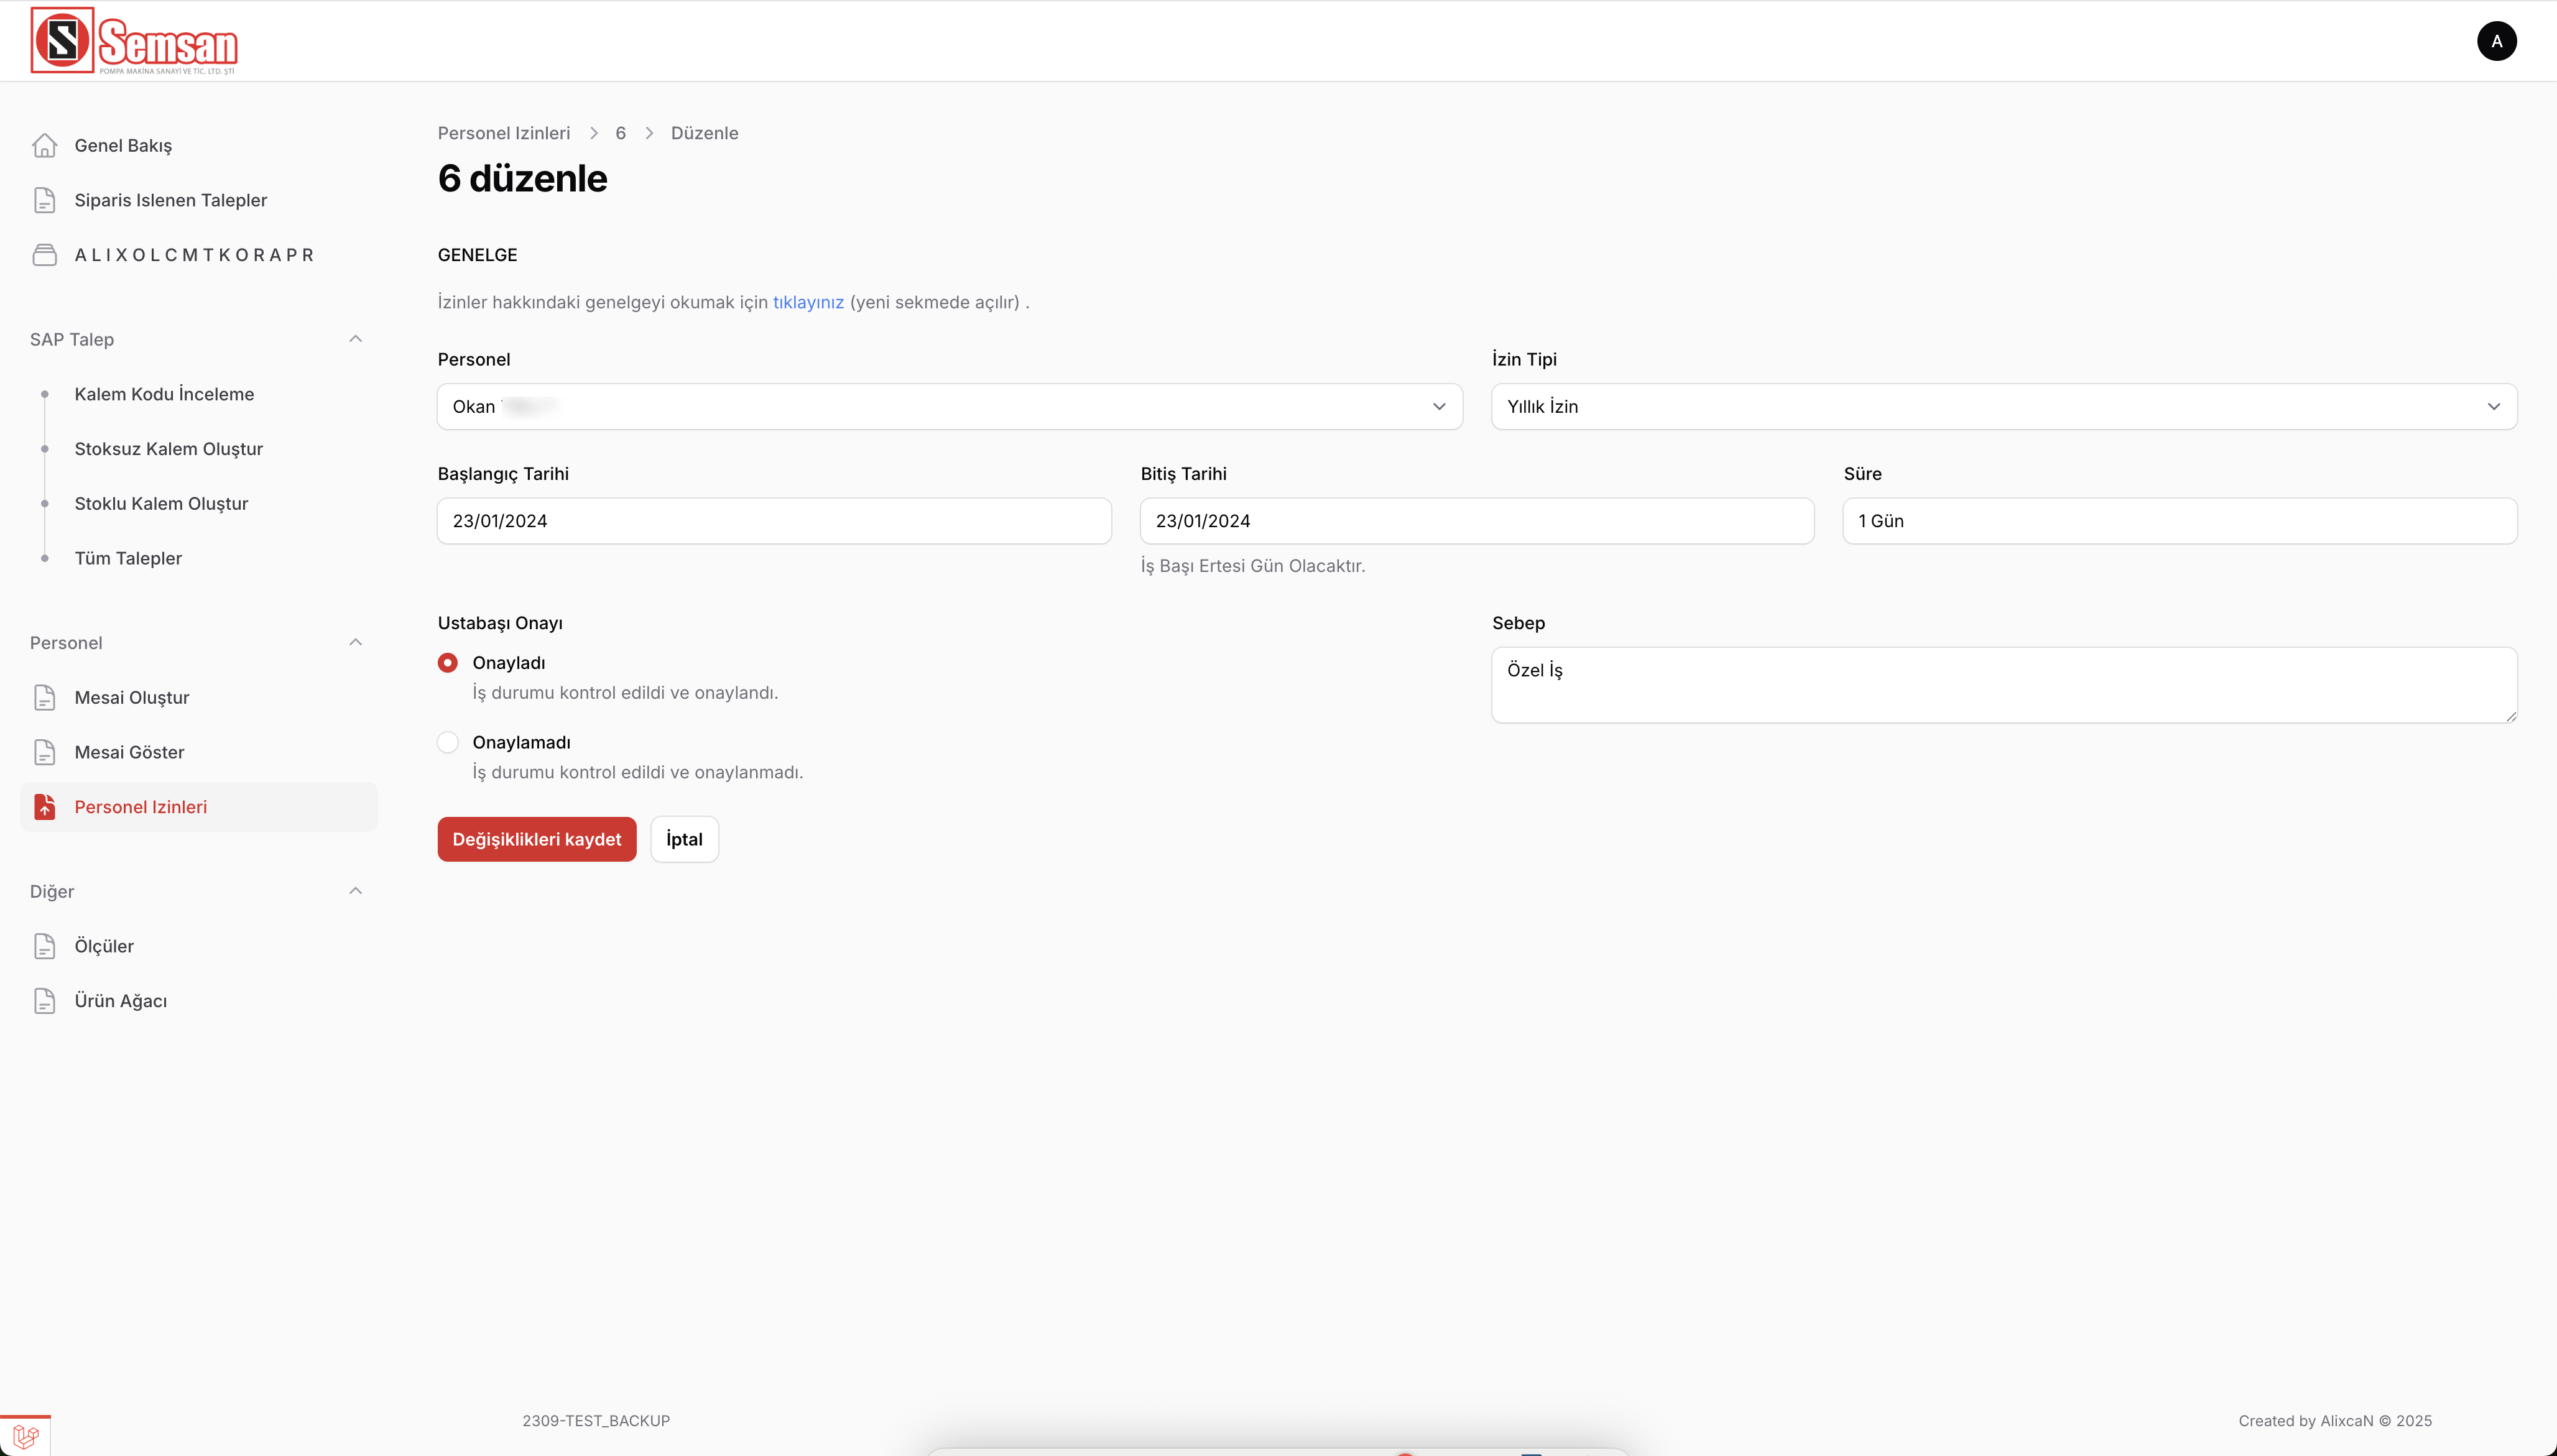Click the Değişiklikleri kaydet button
The height and width of the screenshot is (1456, 2557).
pyautogui.click(x=536, y=839)
